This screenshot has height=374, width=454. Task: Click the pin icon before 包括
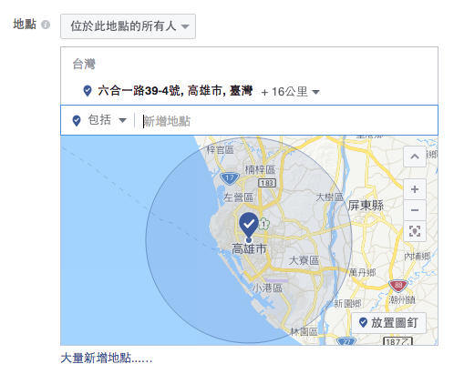[x=77, y=120]
